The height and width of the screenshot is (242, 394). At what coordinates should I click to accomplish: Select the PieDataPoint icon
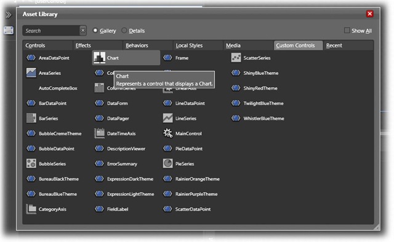click(167, 149)
